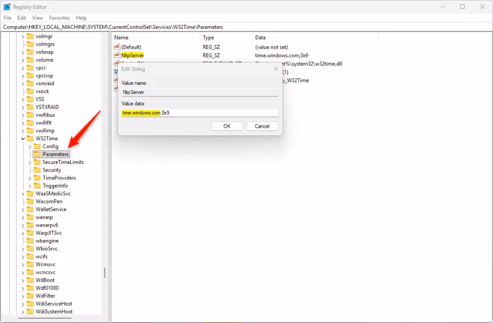Click the vwifibus folder icon
Image resolution: width=493 pixels, height=323 pixels.
(30, 115)
